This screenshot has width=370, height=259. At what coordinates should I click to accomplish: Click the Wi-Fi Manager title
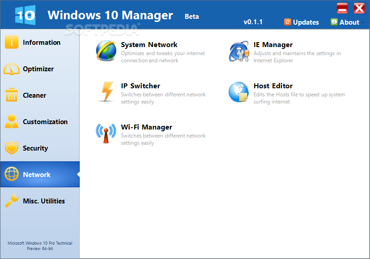[146, 127]
